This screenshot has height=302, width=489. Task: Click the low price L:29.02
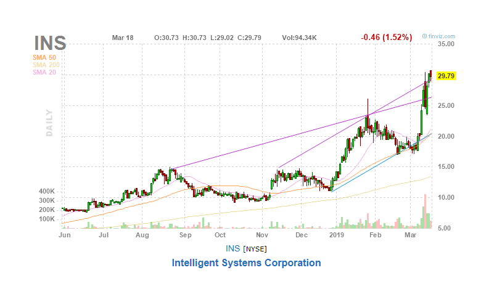(222, 38)
